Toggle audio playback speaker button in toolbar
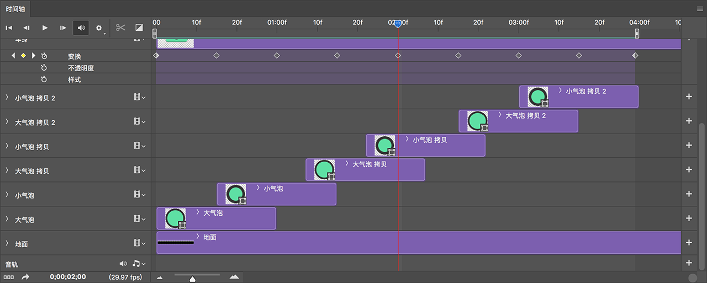This screenshot has width=707, height=283. click(82, 28)
